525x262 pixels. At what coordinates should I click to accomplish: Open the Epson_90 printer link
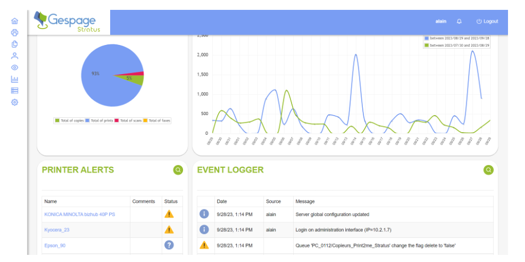click(x=55, y=246)
